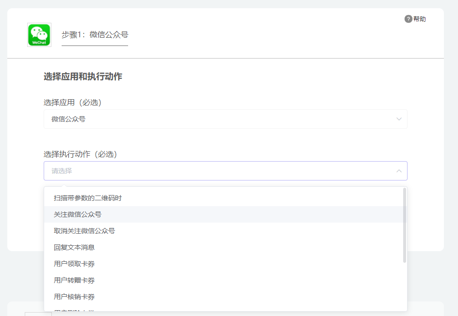Click the 请选择 action selection field
Image resolution: width=458 pixels, height=316 pixels.
pos(218,171)
